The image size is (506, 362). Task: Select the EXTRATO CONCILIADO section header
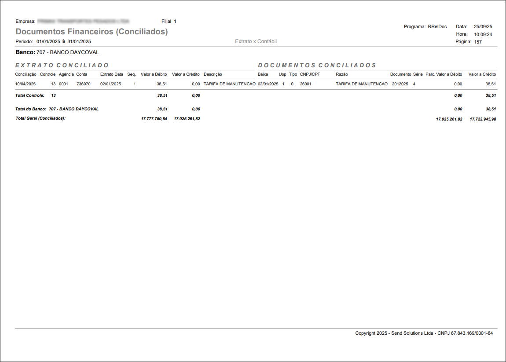[x=62, y=65]
